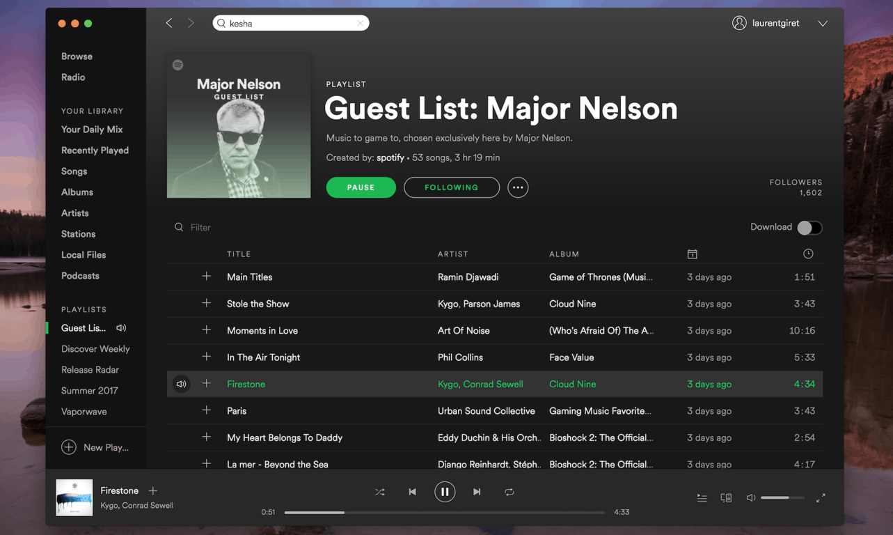
Task: Open the Release Radar playlist
Action: point(90,370)
